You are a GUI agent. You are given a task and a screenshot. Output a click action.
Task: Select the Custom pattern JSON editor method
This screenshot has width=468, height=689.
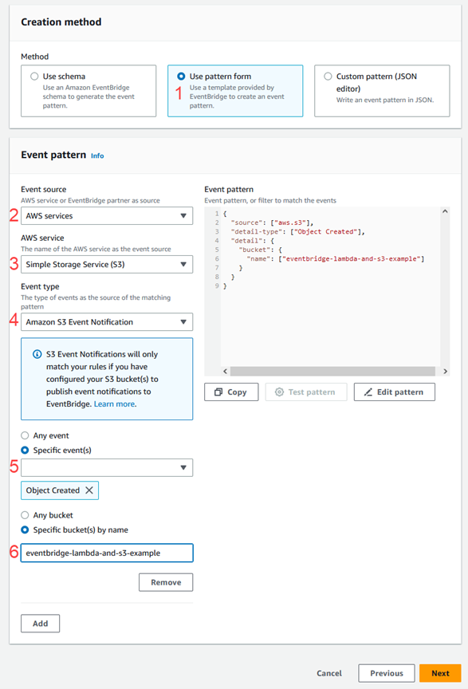(x=328, y=76)
